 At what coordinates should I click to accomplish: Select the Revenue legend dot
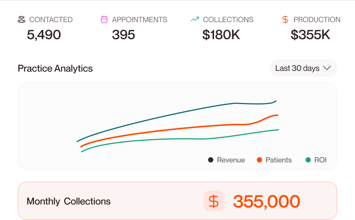coord(210,160)
